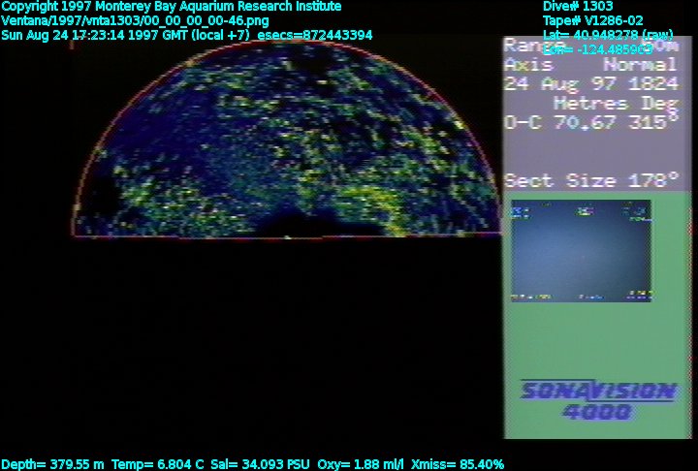This screenshot has width=698, height=471.
Task: Click the Dive# 1303 label
Action: [x=578, y=6]
